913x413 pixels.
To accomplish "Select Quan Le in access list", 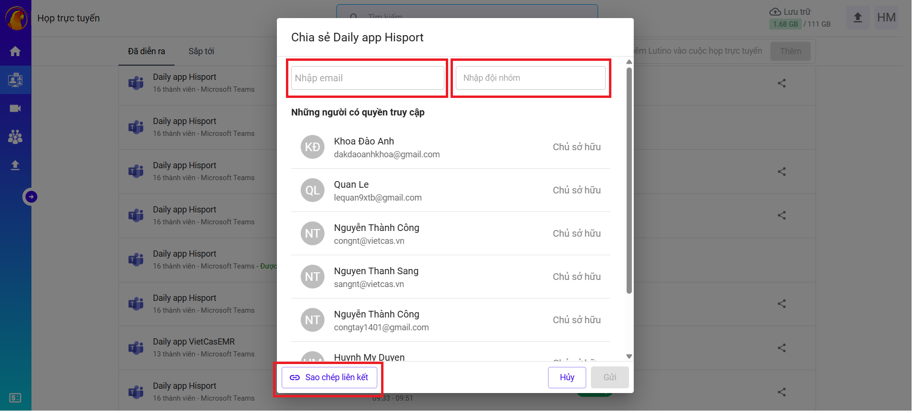I will click(x=451, y=191).
